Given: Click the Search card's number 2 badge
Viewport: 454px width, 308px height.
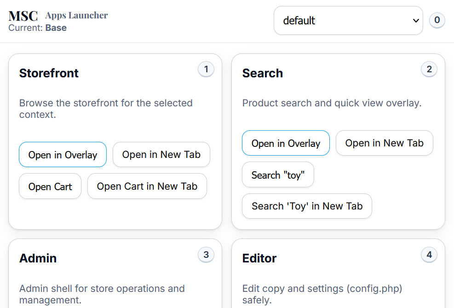Looking at the screenshot, I should pos(429,69).
